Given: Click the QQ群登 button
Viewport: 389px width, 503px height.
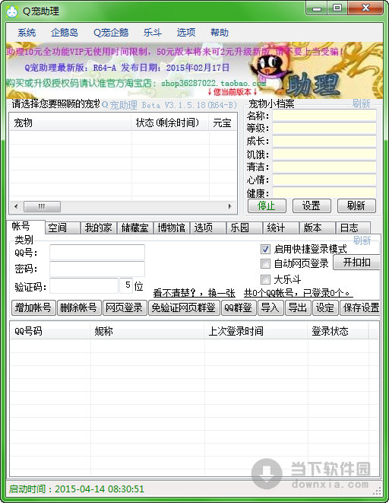Looking at the screenshot, I should (239, 308).
